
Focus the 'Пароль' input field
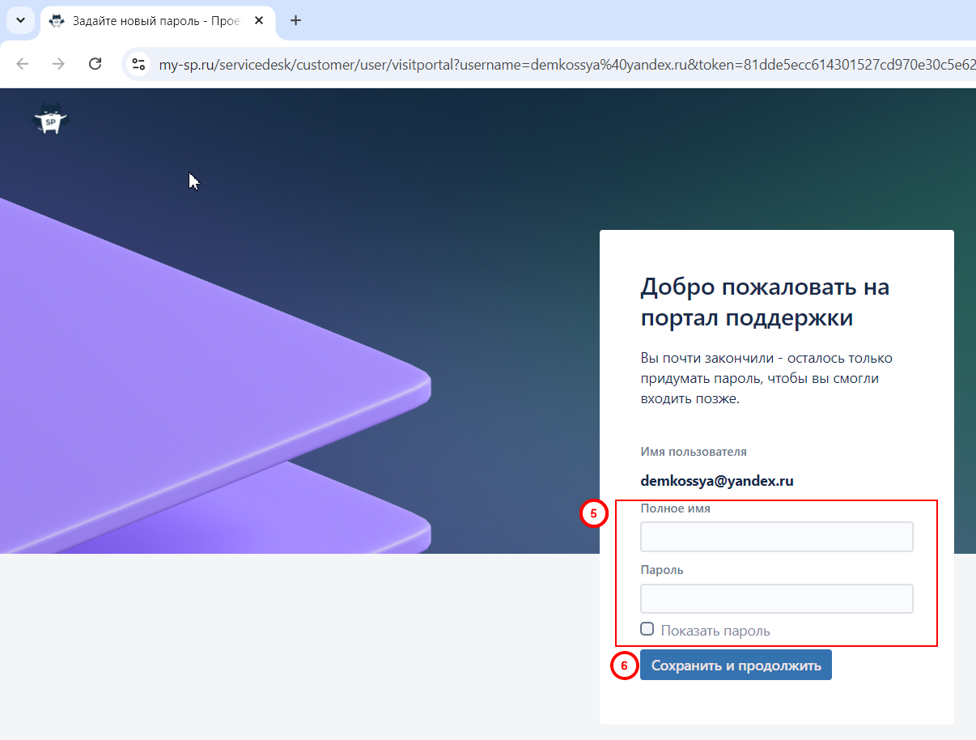777,598
